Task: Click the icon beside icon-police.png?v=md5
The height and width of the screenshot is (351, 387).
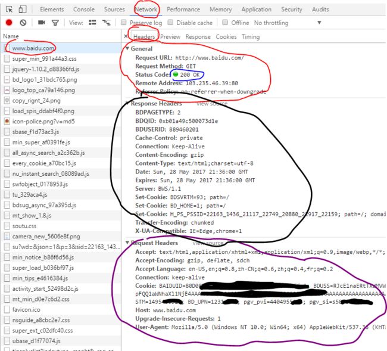Action: click(x=7, y=122)
